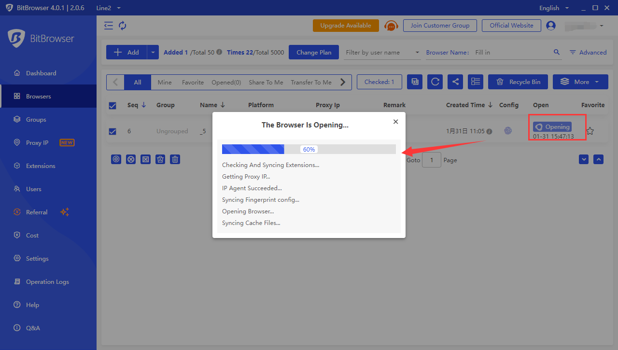
Task: Click Join Customer Group button
Action: 440,26
